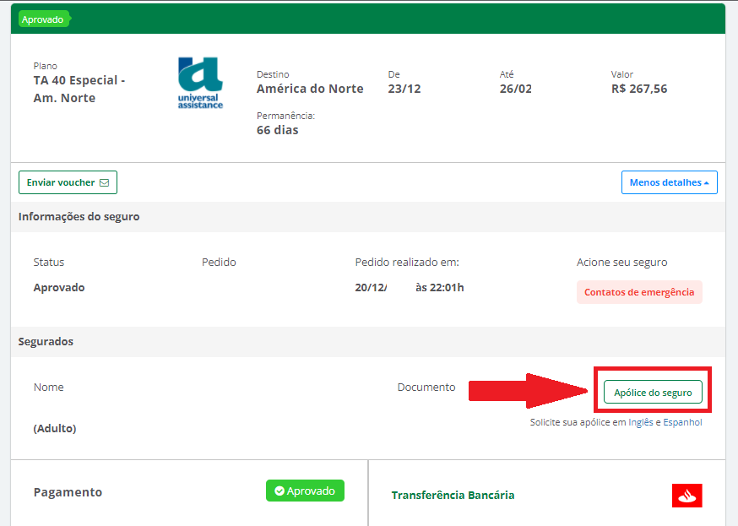Open the Contatos de emergência button
The width and height of the screenshot is (738, 526).
point(639,292)
